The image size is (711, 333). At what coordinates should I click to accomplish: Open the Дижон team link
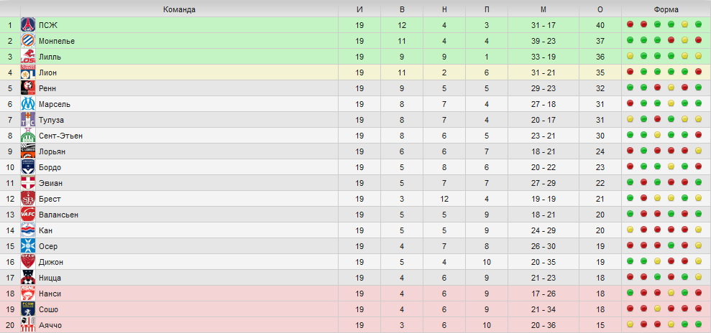tap(51, 262)
